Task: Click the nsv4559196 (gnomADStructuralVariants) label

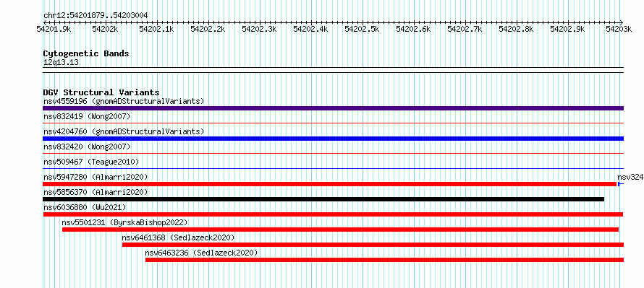Action: pyautogui.click(x=124, y=101)
